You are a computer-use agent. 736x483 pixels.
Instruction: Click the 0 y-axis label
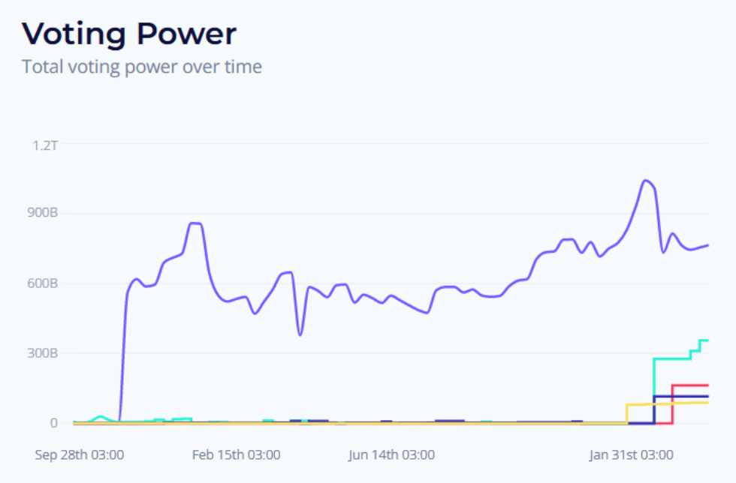pyautogui.click(x=53, y=423)
